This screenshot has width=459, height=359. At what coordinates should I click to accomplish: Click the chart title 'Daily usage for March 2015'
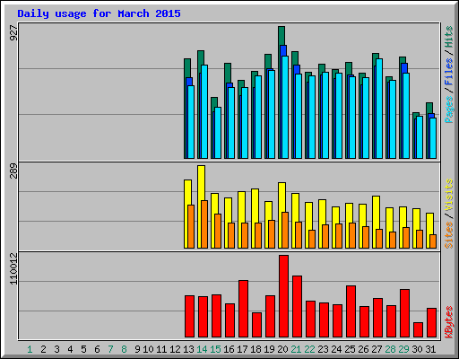point(99,13)
